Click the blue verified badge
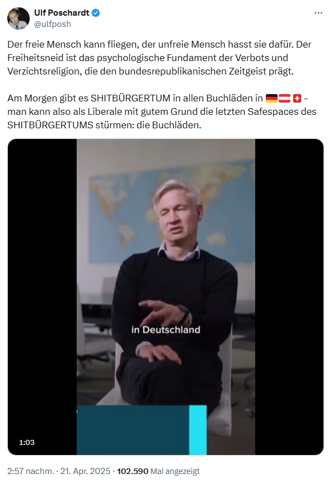This screenshot has height=483, width=333. (x=96, y=13)
